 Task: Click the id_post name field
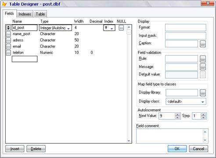pos(25,28)
